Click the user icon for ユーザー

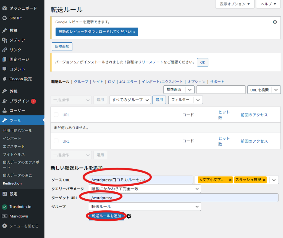(4, 110)
